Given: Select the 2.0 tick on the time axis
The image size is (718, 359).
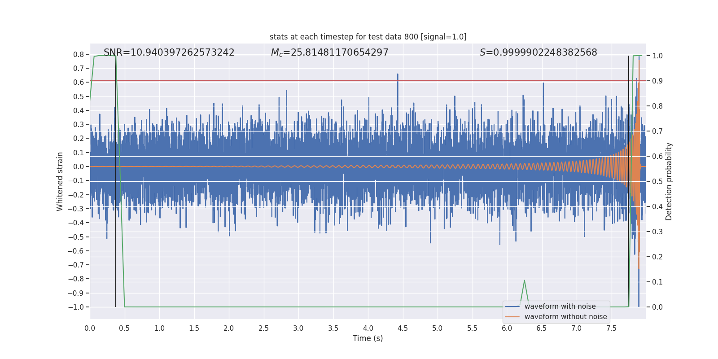Looking at the screenshot, I should (229, 328).
